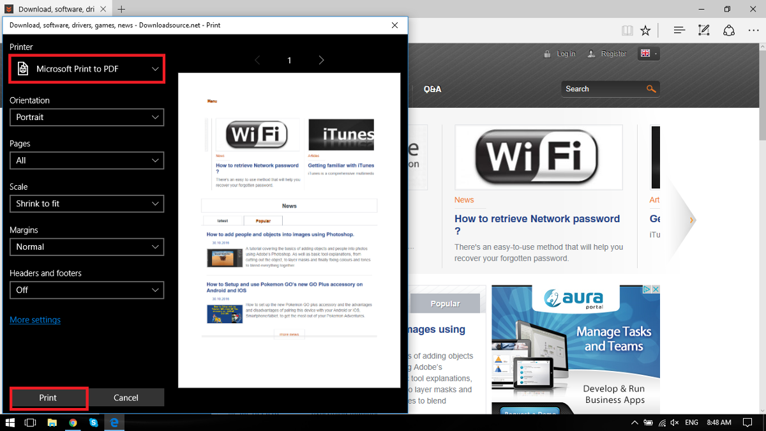Click the AdChoices info icon on ad
The width and height of the screenshot is (766, 431).
click(647, 290)
